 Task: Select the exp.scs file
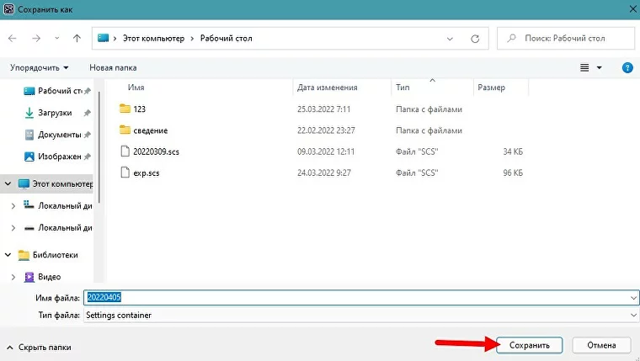pos(147,173)
